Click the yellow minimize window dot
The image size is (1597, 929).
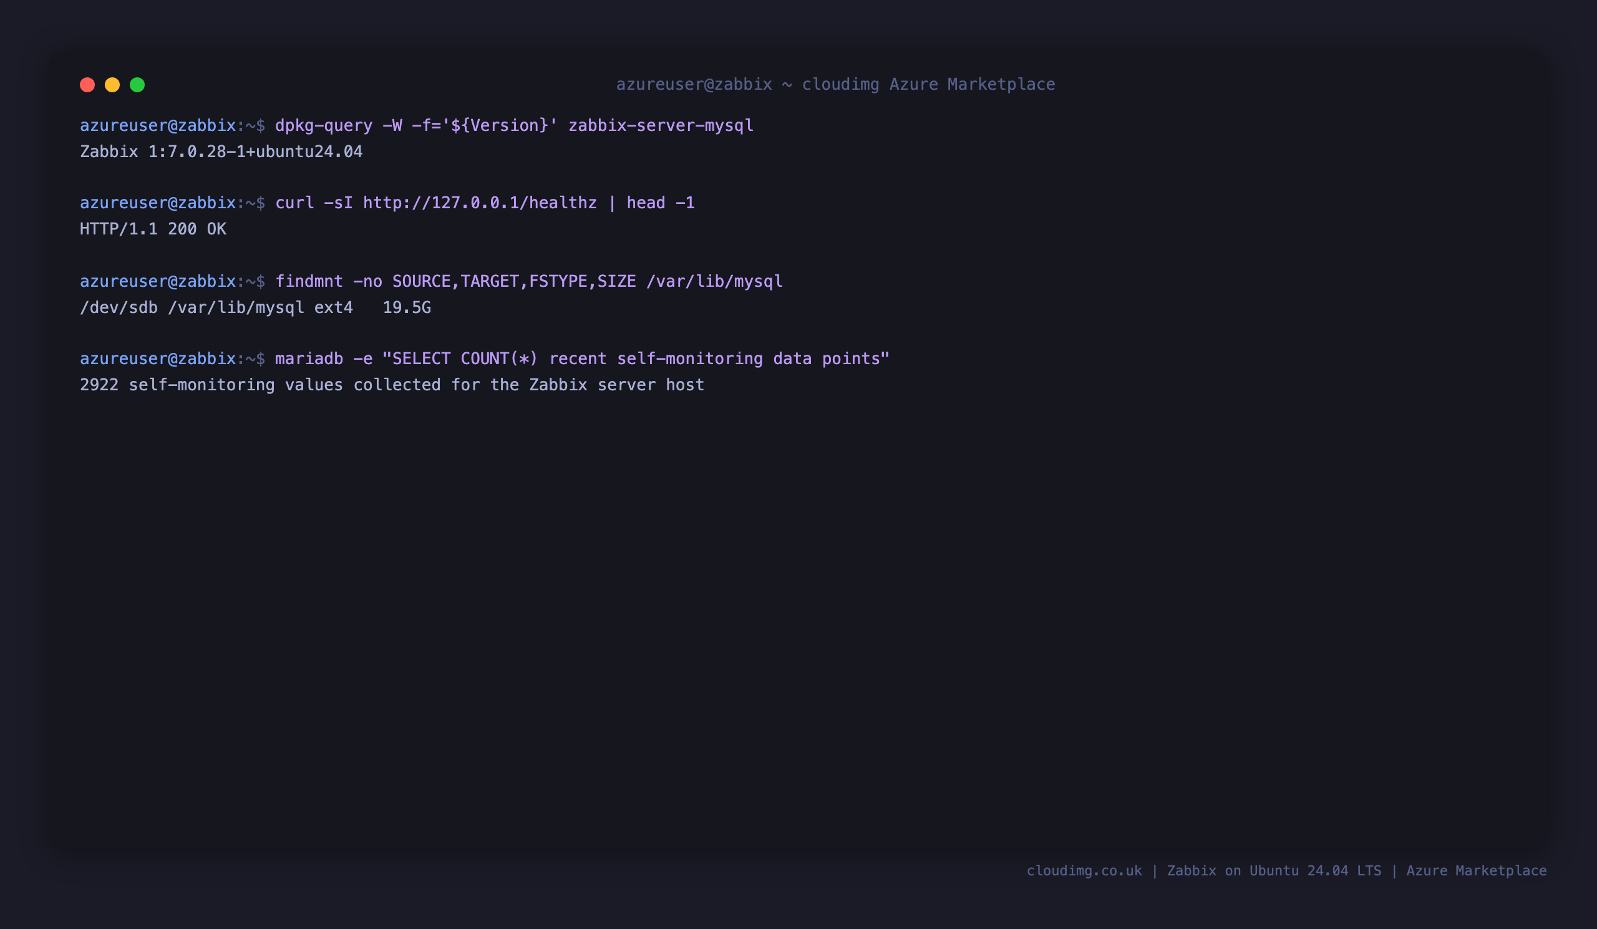pyautogui.click(x=112, y=85)
